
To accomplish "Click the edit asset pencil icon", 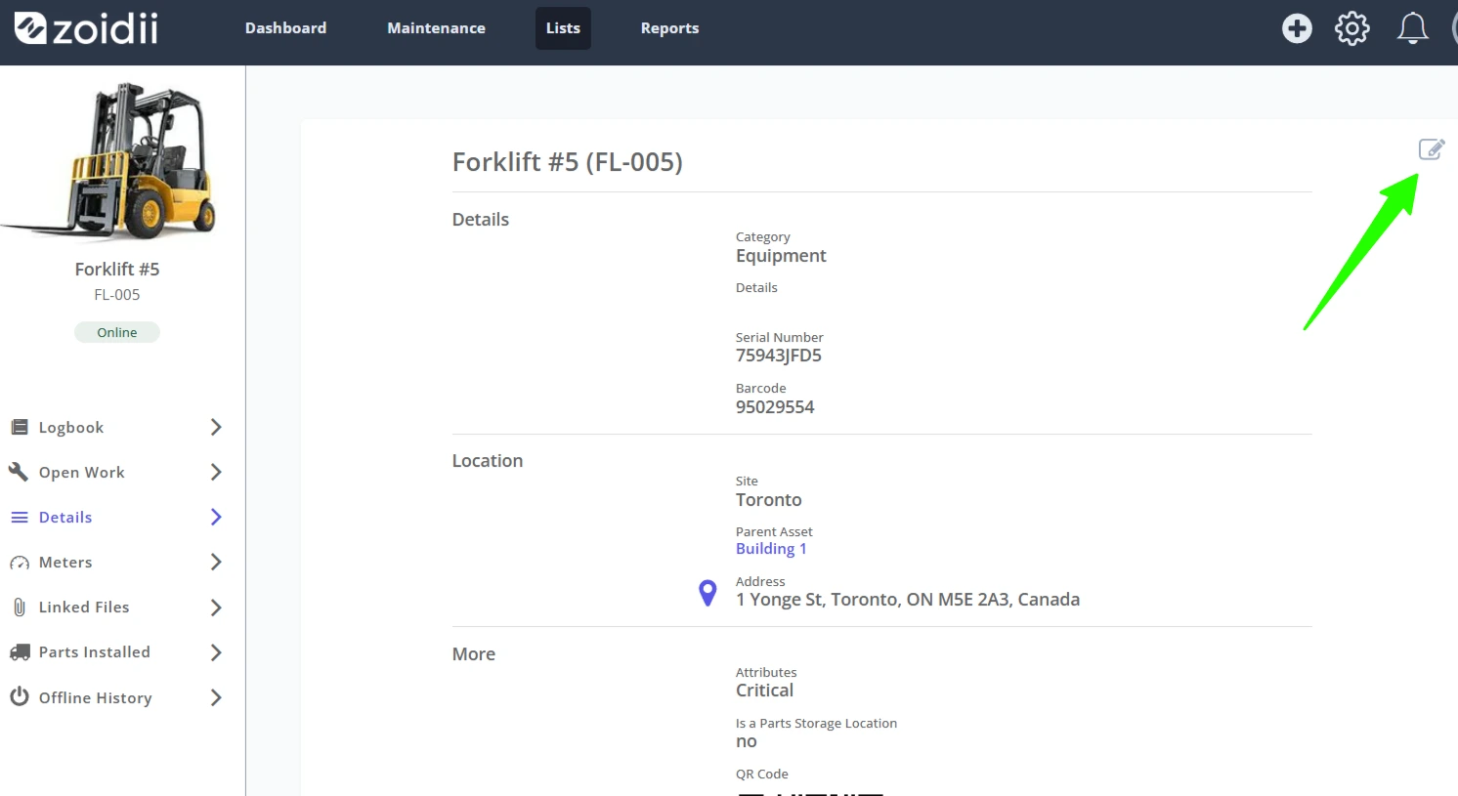I will (x=1432, y=149).
